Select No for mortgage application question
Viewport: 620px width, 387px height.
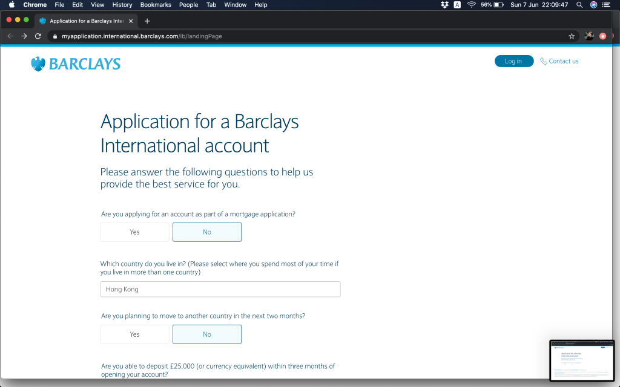[x=207, y=232]
